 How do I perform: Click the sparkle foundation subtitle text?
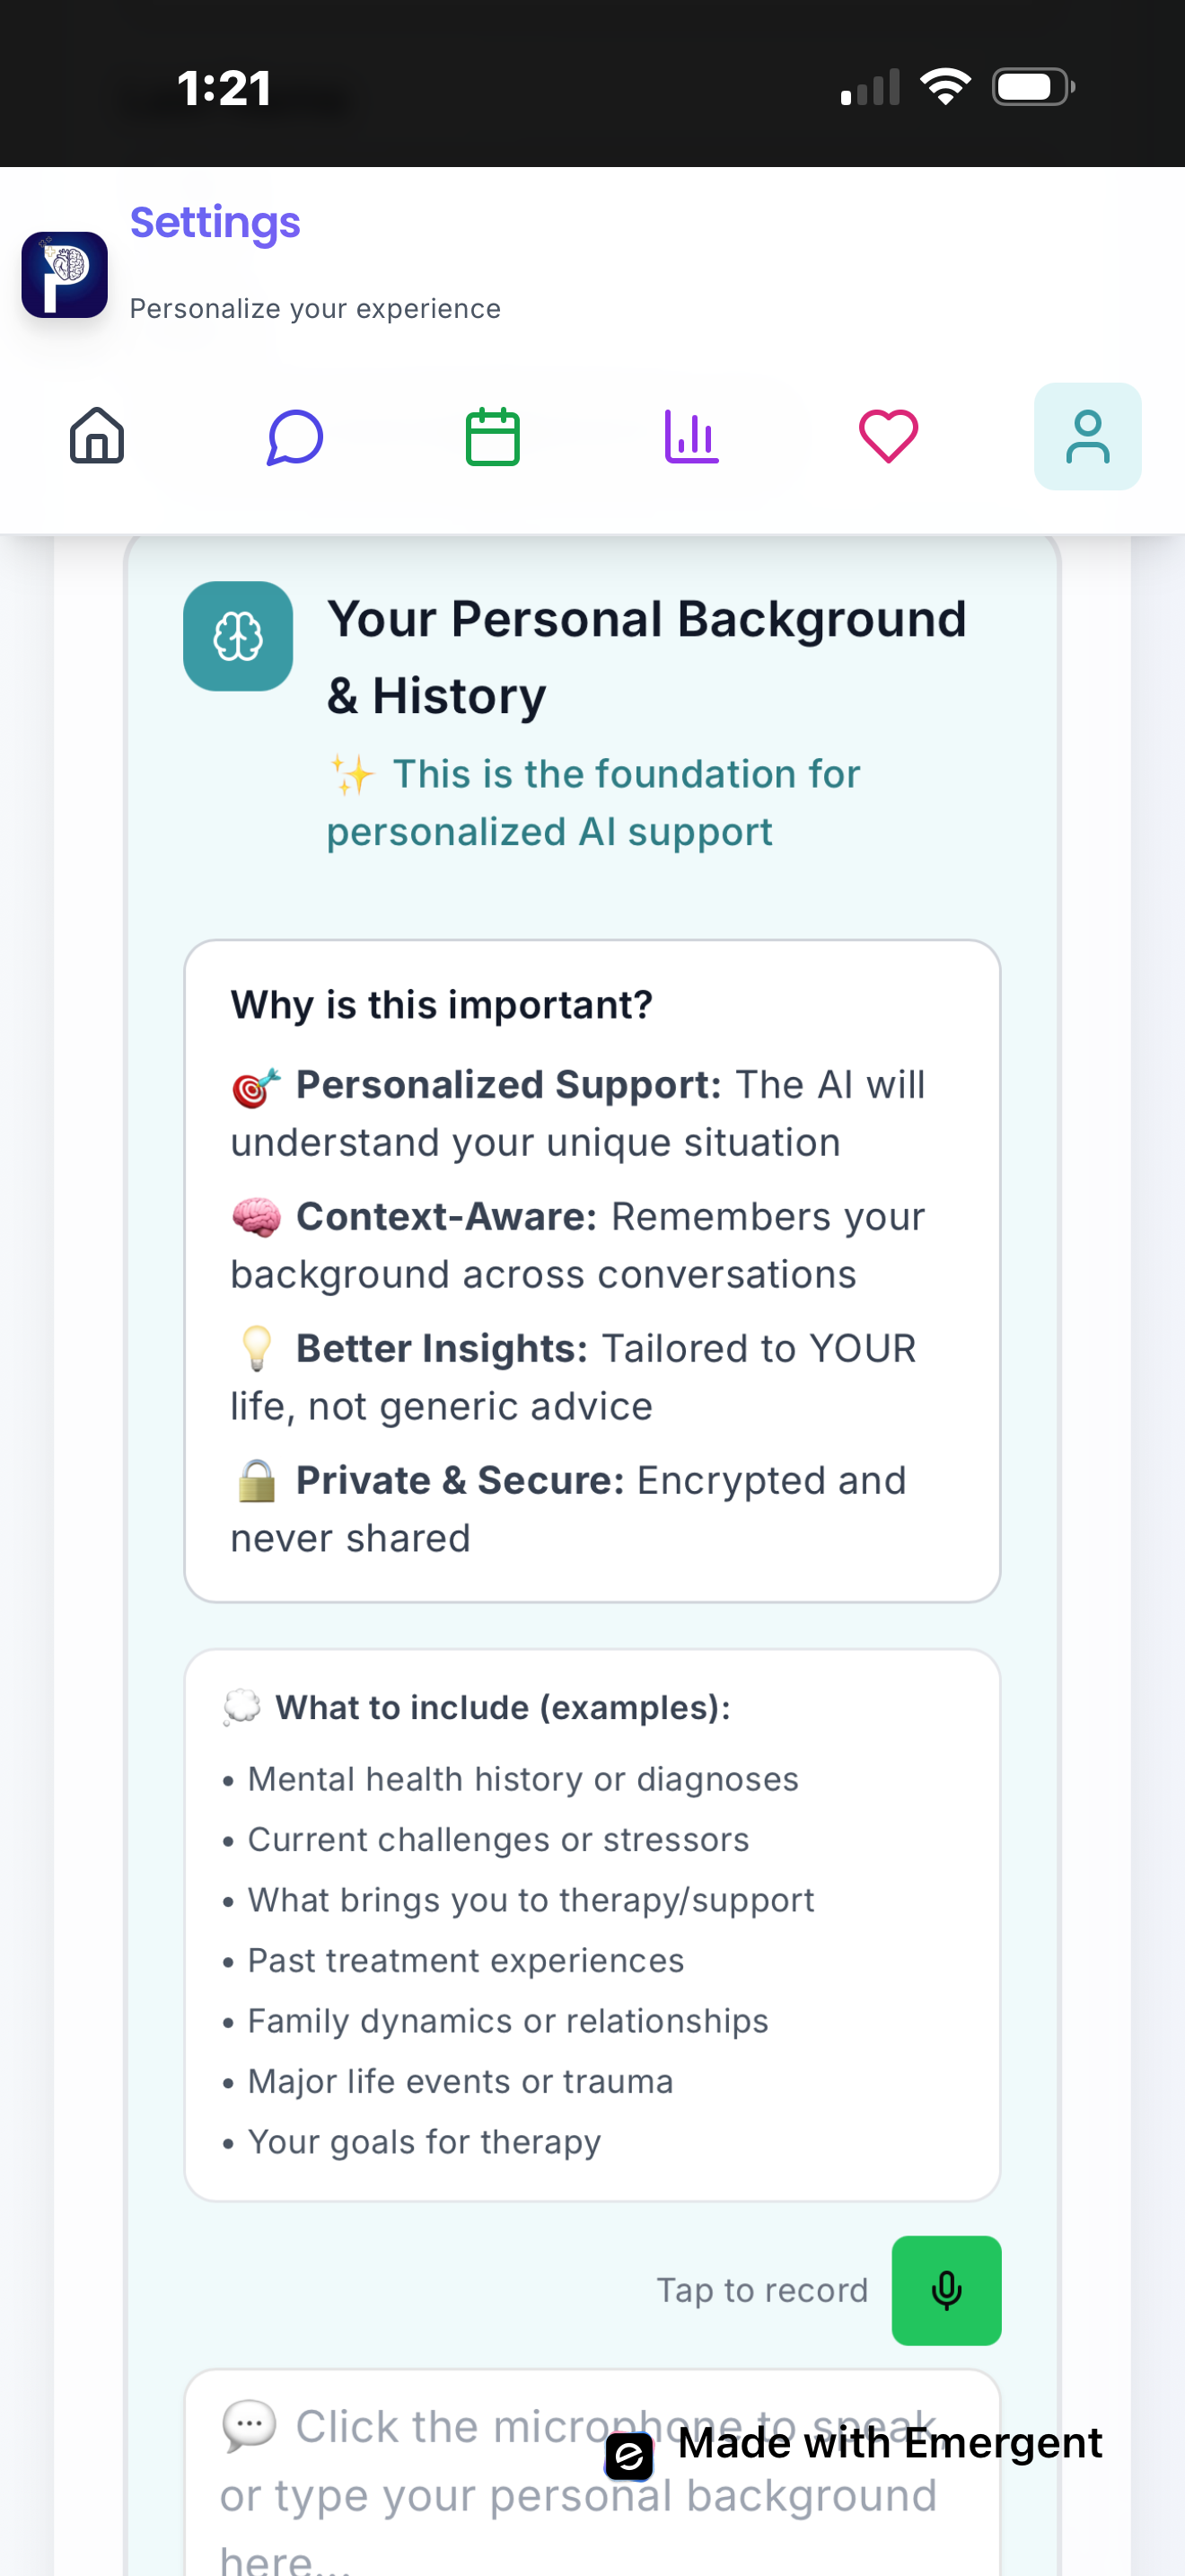point(593,801)
